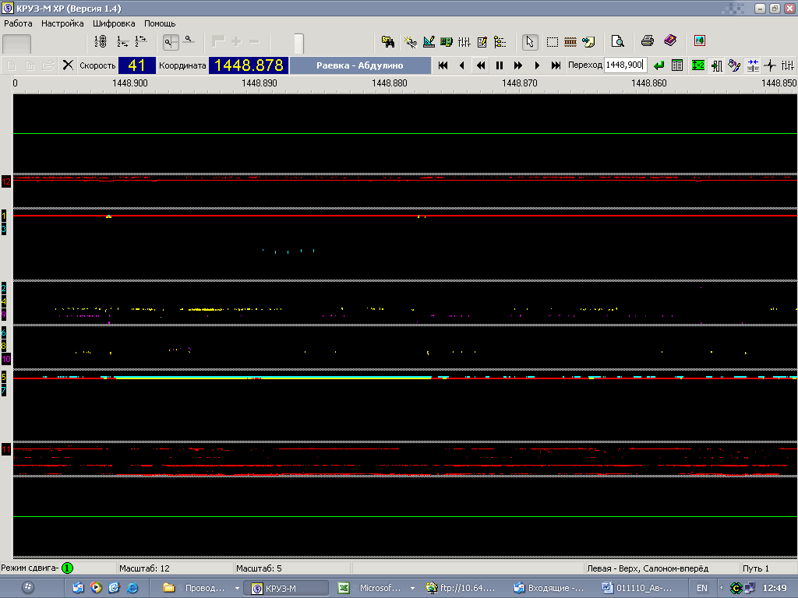Open the print preview magnifier icon
This screenshot has width=798, height=598.
click(618, 41)
